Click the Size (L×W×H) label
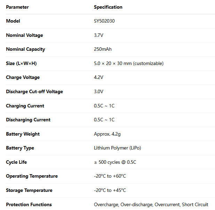This screenshot has width=215, height=210. coord(21,64)
